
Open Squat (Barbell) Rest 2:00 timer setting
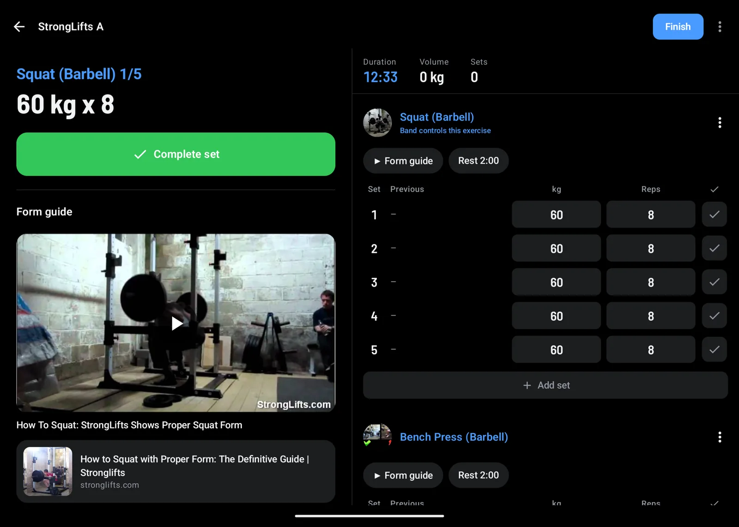(479, 161)
